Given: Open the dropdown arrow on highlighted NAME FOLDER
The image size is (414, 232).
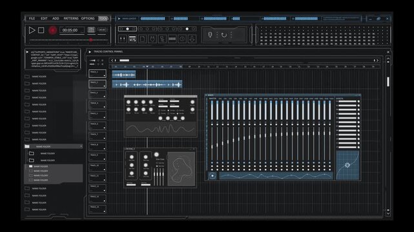Looking at the screenshot, I should pos(81,146).
